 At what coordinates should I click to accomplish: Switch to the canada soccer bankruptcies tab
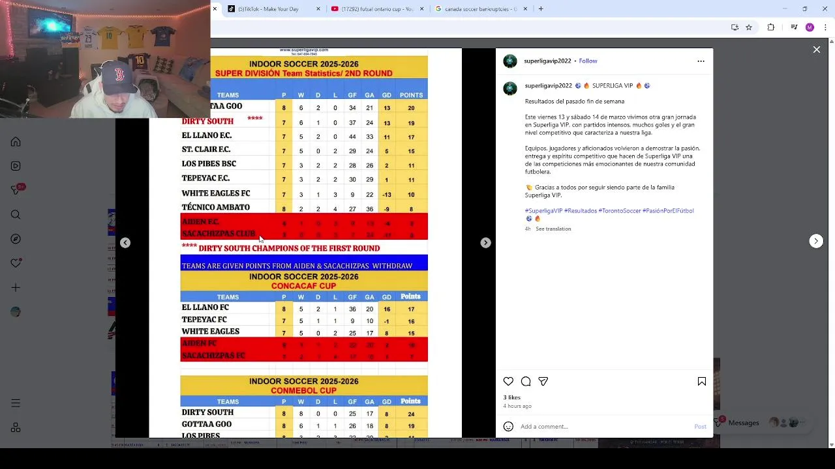(x=481, y=9)
